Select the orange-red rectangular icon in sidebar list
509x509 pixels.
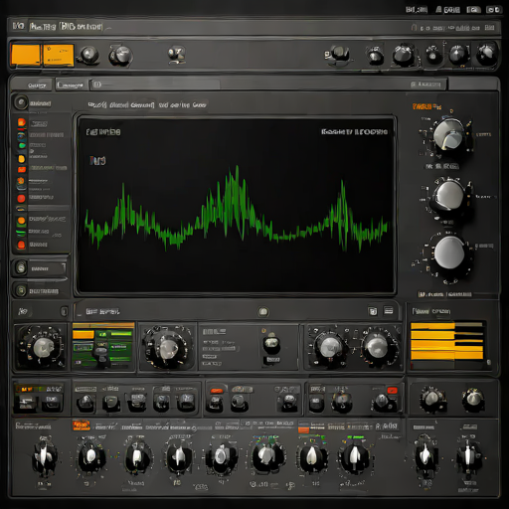pyautogui.click(x=22, y=170)
